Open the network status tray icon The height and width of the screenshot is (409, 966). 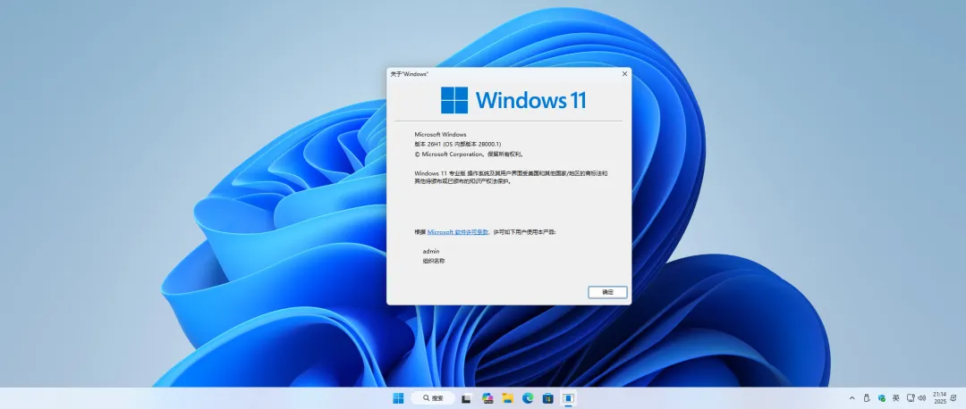(911, 398)
